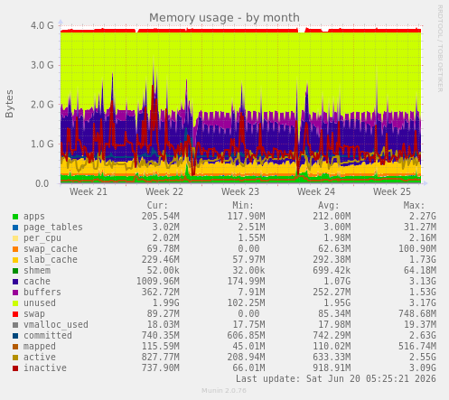The height and width of the screenshot is (400, 449).
Task: Click swap max value 748.68M
Action: (x=417, y=314)
